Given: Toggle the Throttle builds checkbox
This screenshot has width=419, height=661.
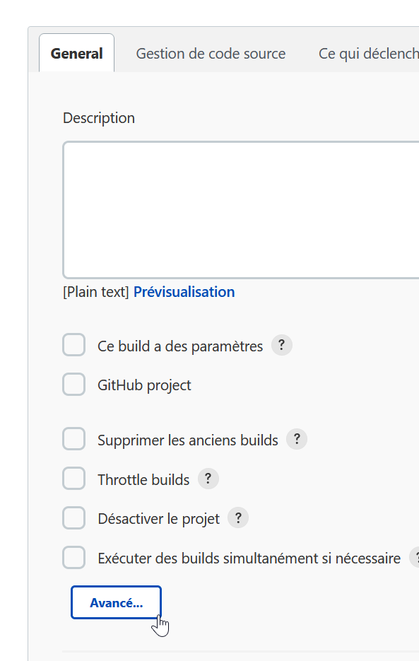Looking at the screenshot, I should 73,479.
